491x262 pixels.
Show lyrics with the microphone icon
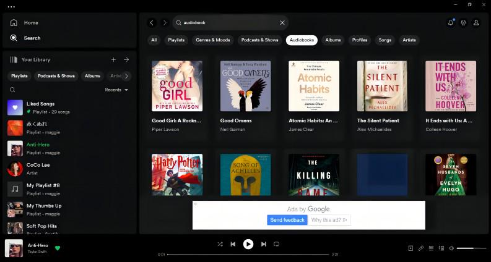(x=421, y=248)
